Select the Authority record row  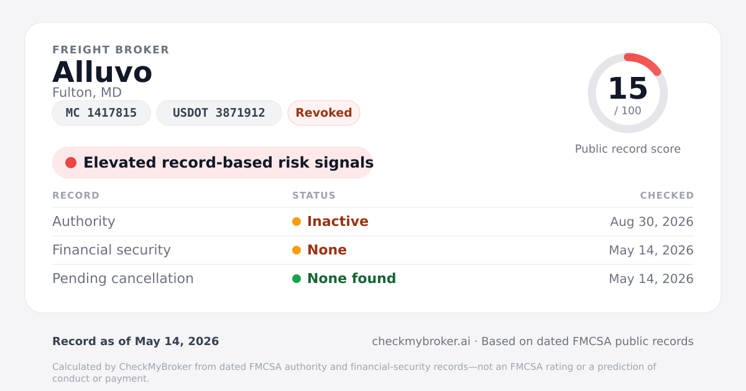point(373,222)
